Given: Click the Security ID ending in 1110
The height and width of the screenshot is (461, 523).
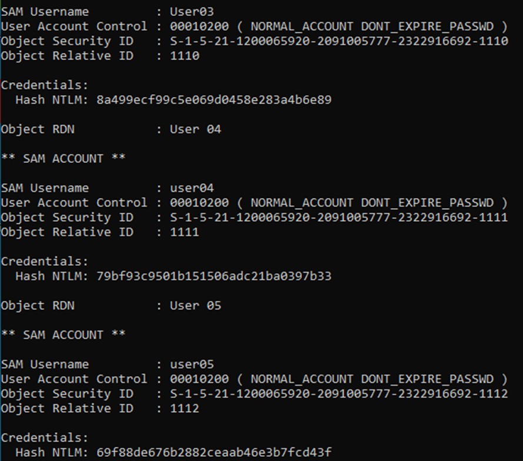Looking at the screenshot, I should click(x=338, y=41).
